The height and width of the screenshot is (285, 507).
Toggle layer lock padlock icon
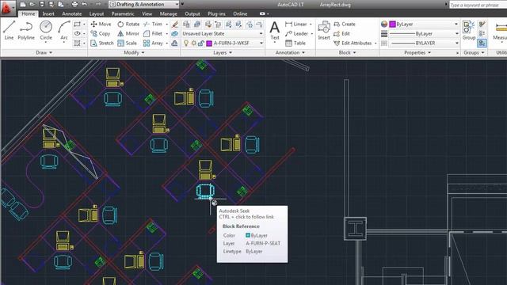200,43
